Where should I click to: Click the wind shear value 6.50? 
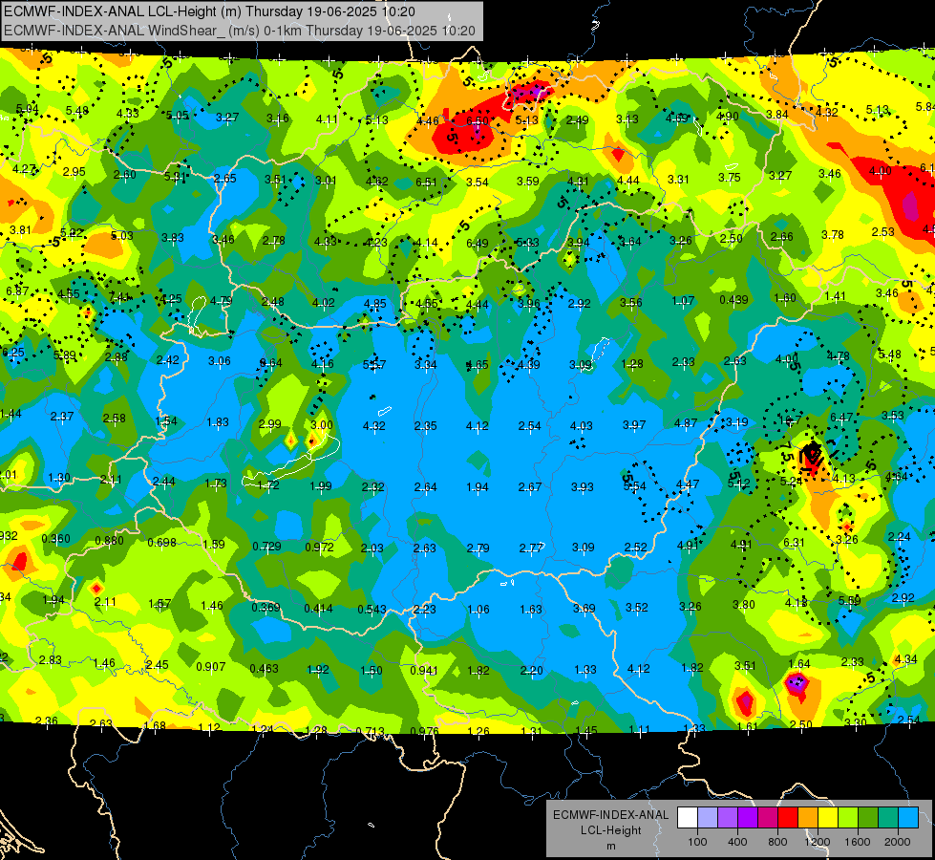pos(477,120)
